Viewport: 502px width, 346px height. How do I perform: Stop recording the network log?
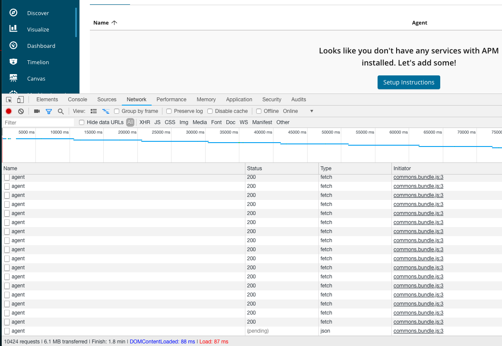[9, 111]
